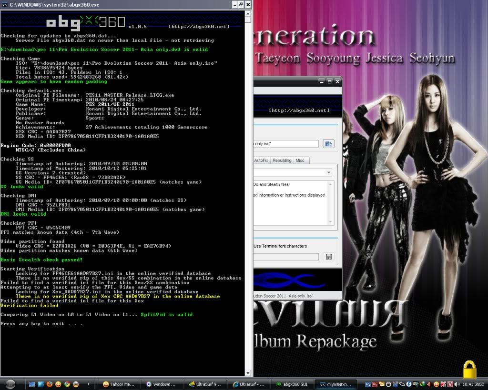
Task: Launch Firefox from the quick launch bar
Action: (49, 384)
